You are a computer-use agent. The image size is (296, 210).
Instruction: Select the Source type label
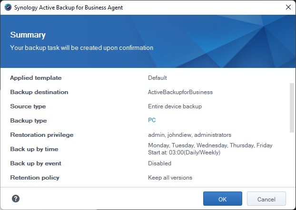(28, 106)
